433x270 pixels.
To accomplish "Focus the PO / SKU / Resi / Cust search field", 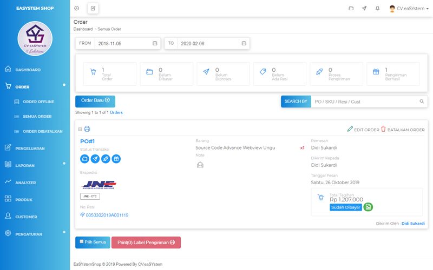I will click(364, 102).
